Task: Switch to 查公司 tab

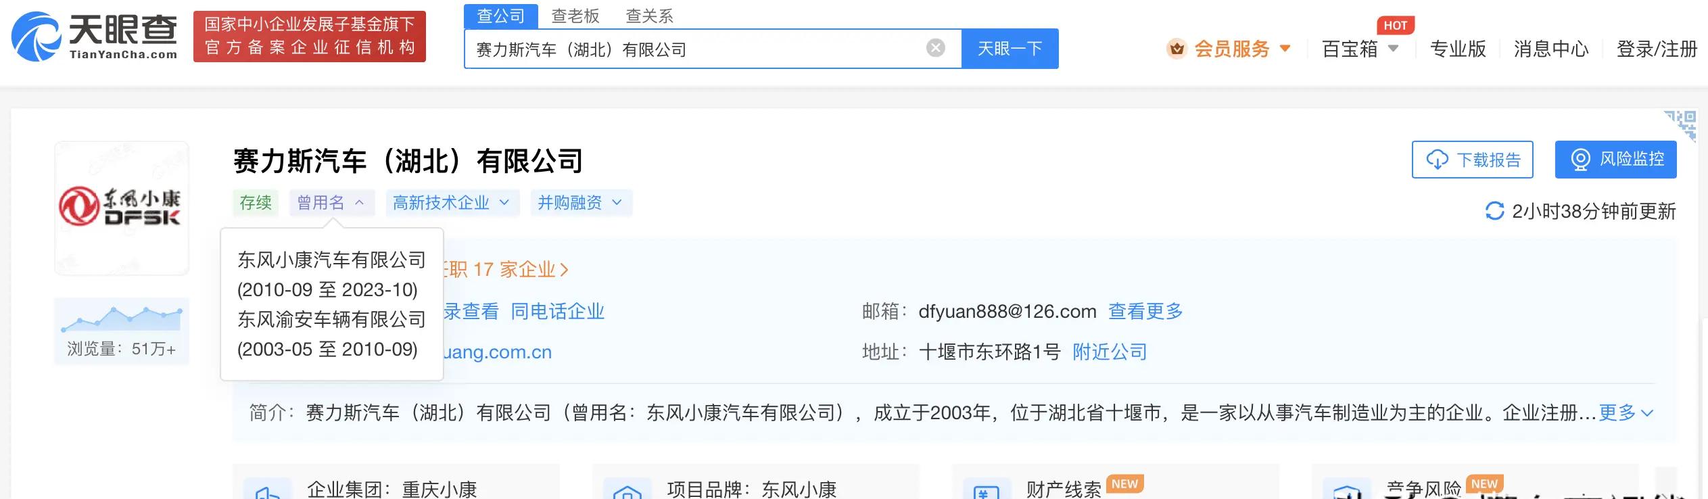Action: coord(501,16)
